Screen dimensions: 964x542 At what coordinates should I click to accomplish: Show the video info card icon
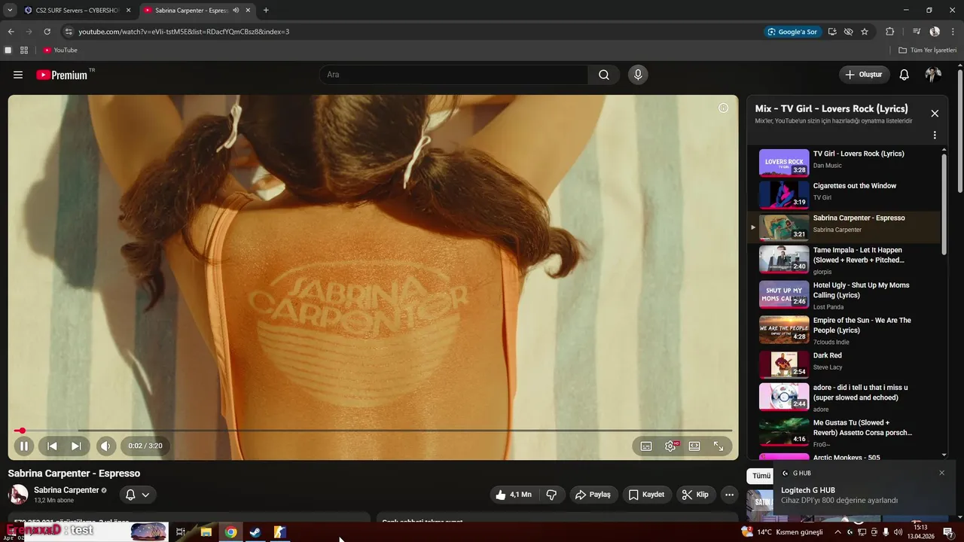[723, 108]
